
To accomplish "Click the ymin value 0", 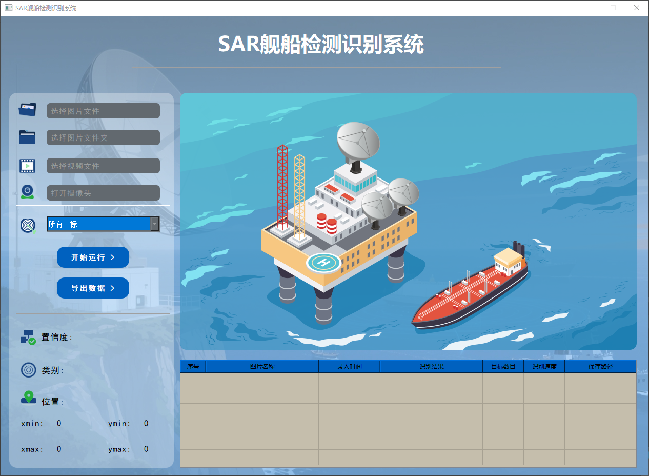I will coord(146,423).
